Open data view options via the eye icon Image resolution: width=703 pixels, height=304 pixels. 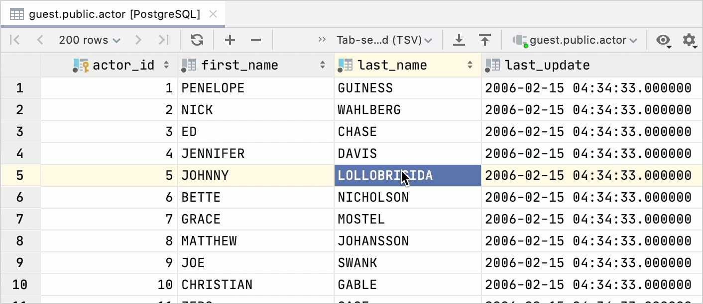coord(663,40)
